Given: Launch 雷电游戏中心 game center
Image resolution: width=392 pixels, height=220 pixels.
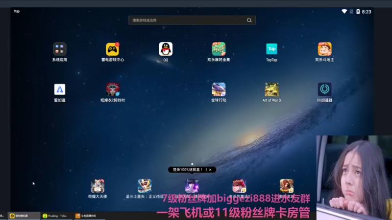Looking at the screenshot, I should 112,49.
